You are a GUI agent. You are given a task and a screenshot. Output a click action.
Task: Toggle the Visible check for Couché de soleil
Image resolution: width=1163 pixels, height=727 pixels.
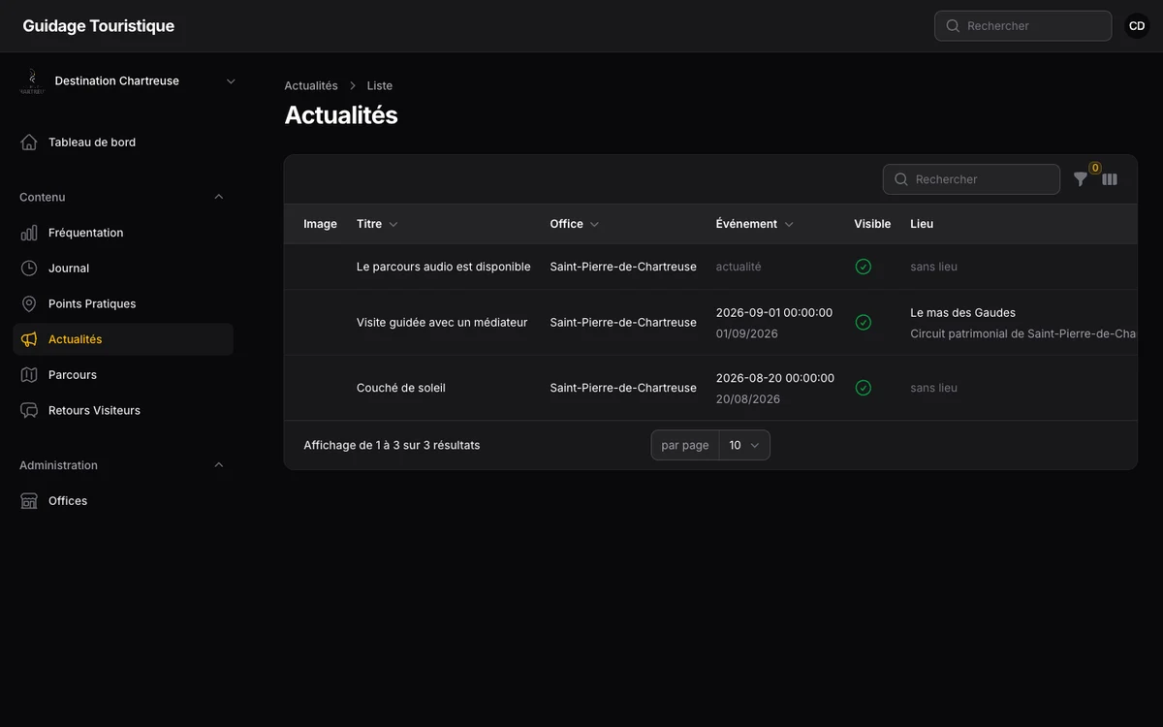[864, 388]
